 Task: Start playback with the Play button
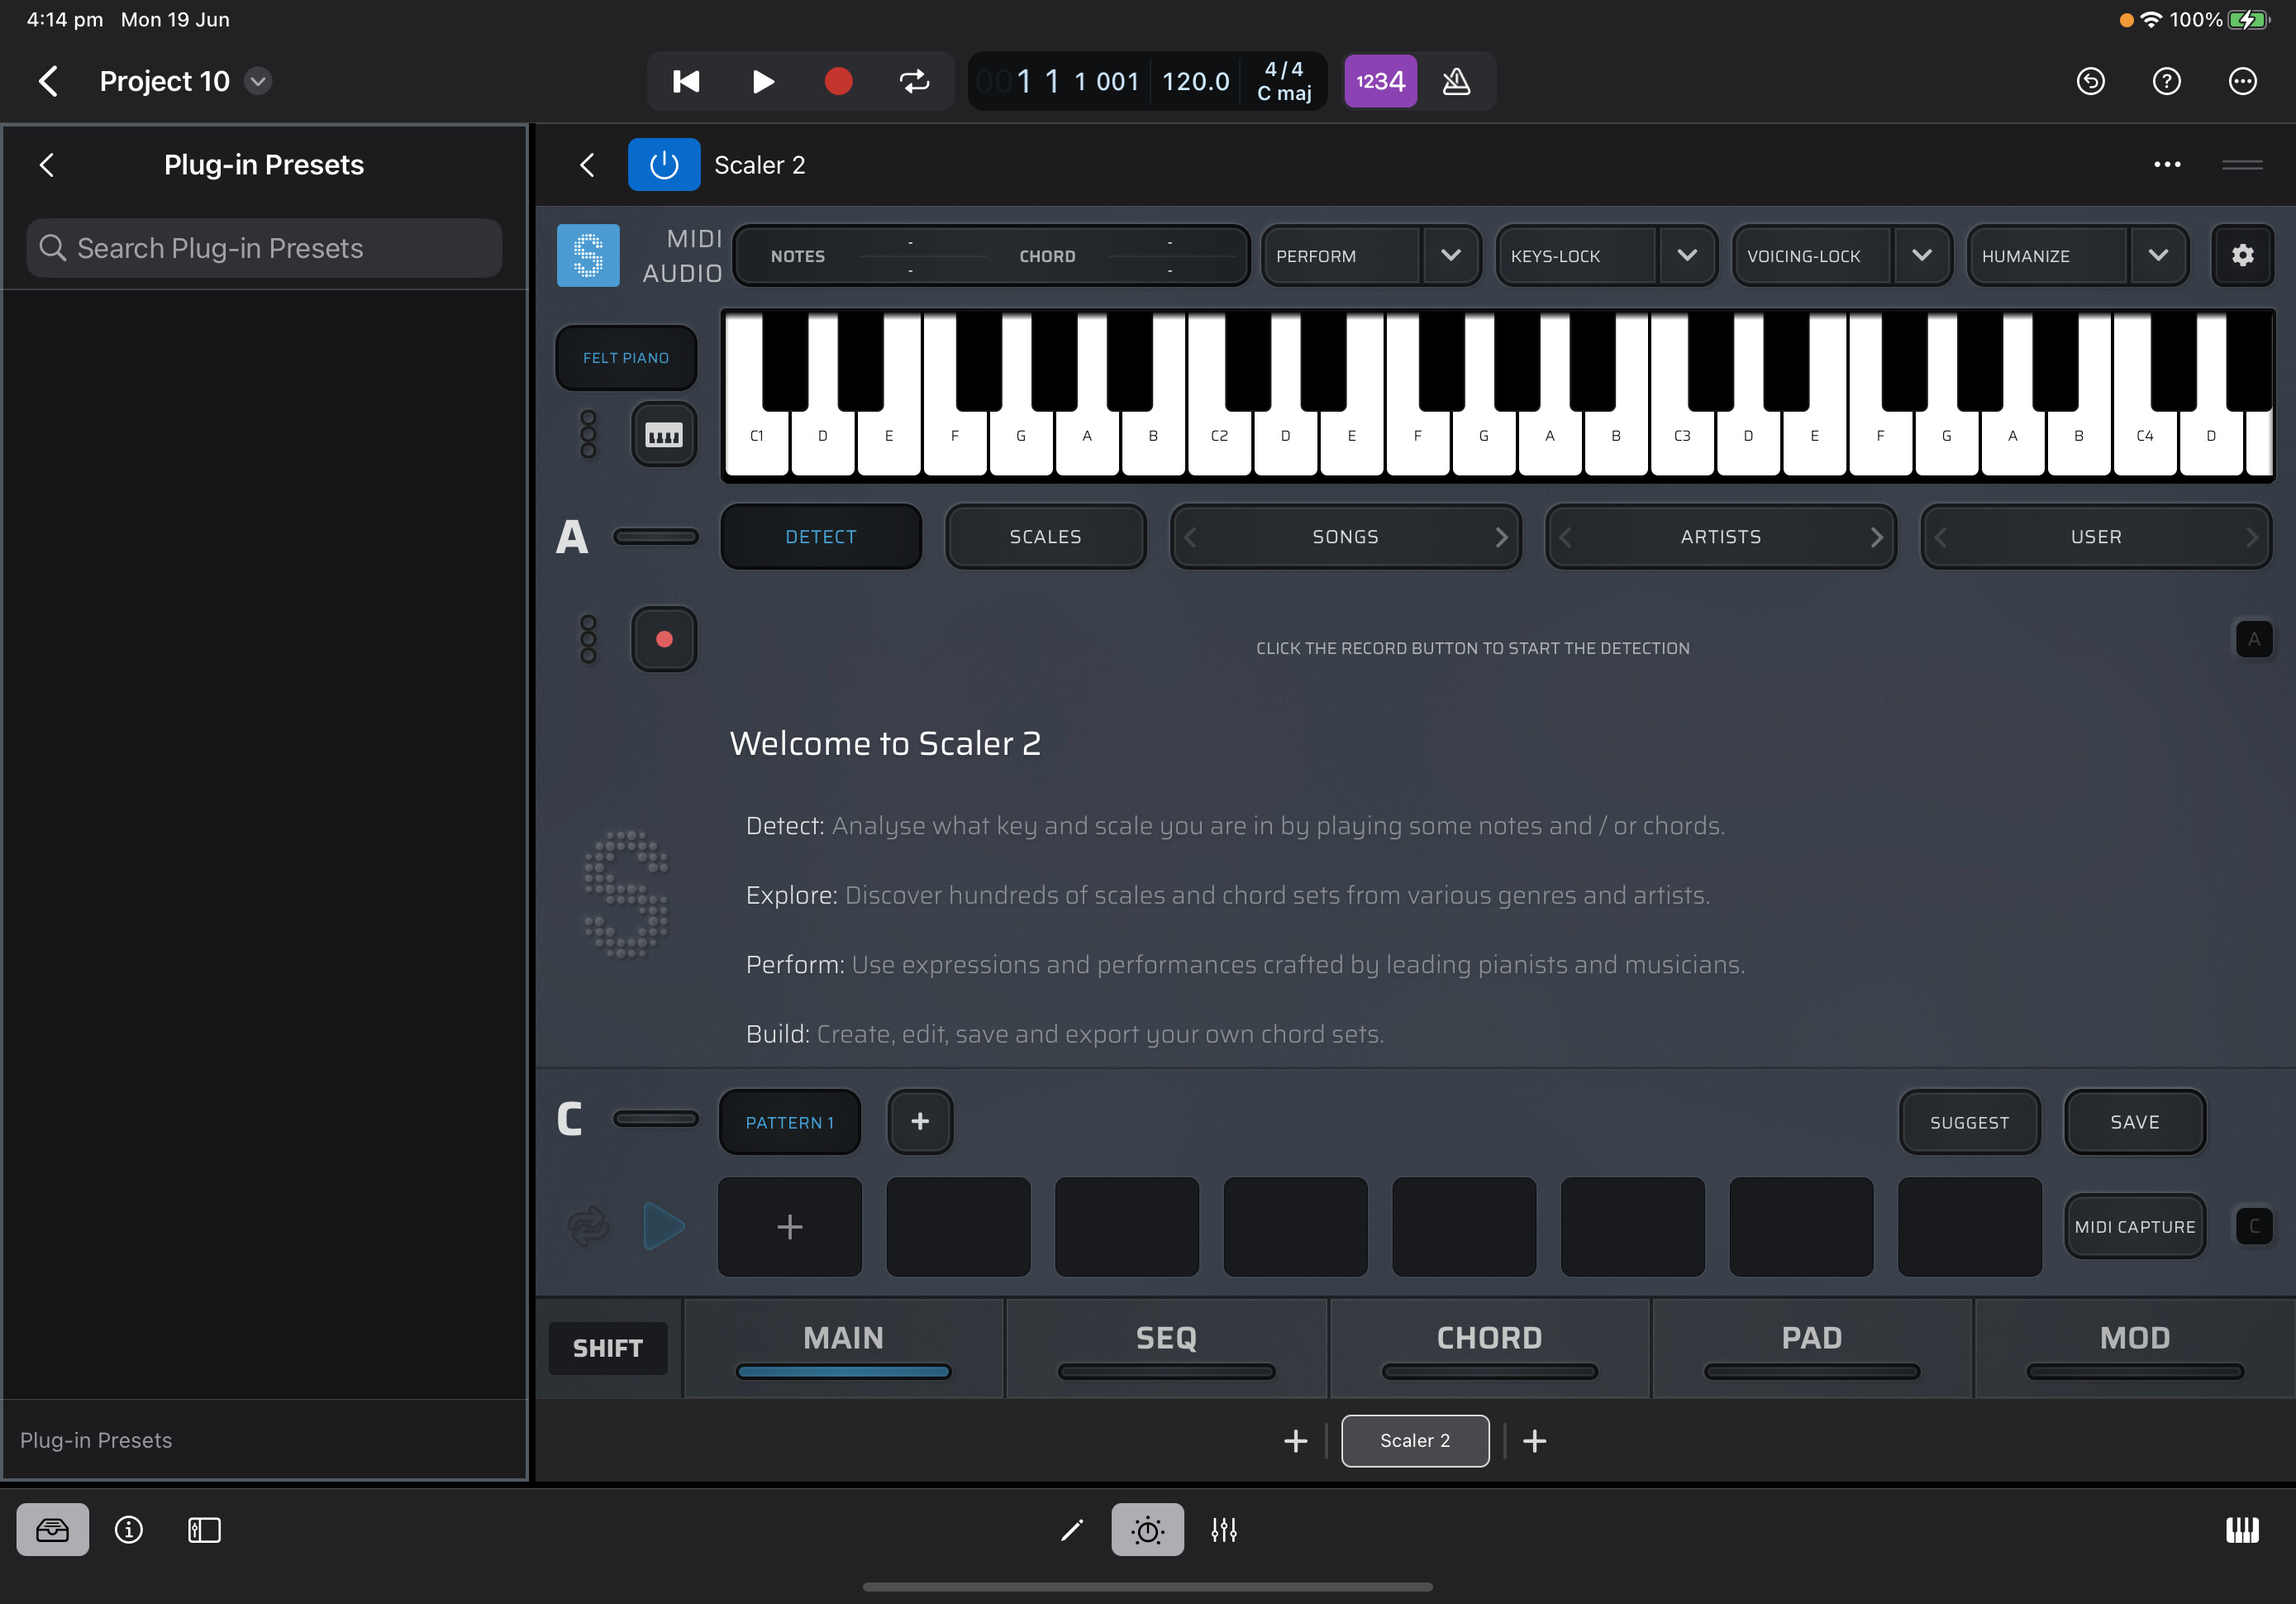pos(763,81)
